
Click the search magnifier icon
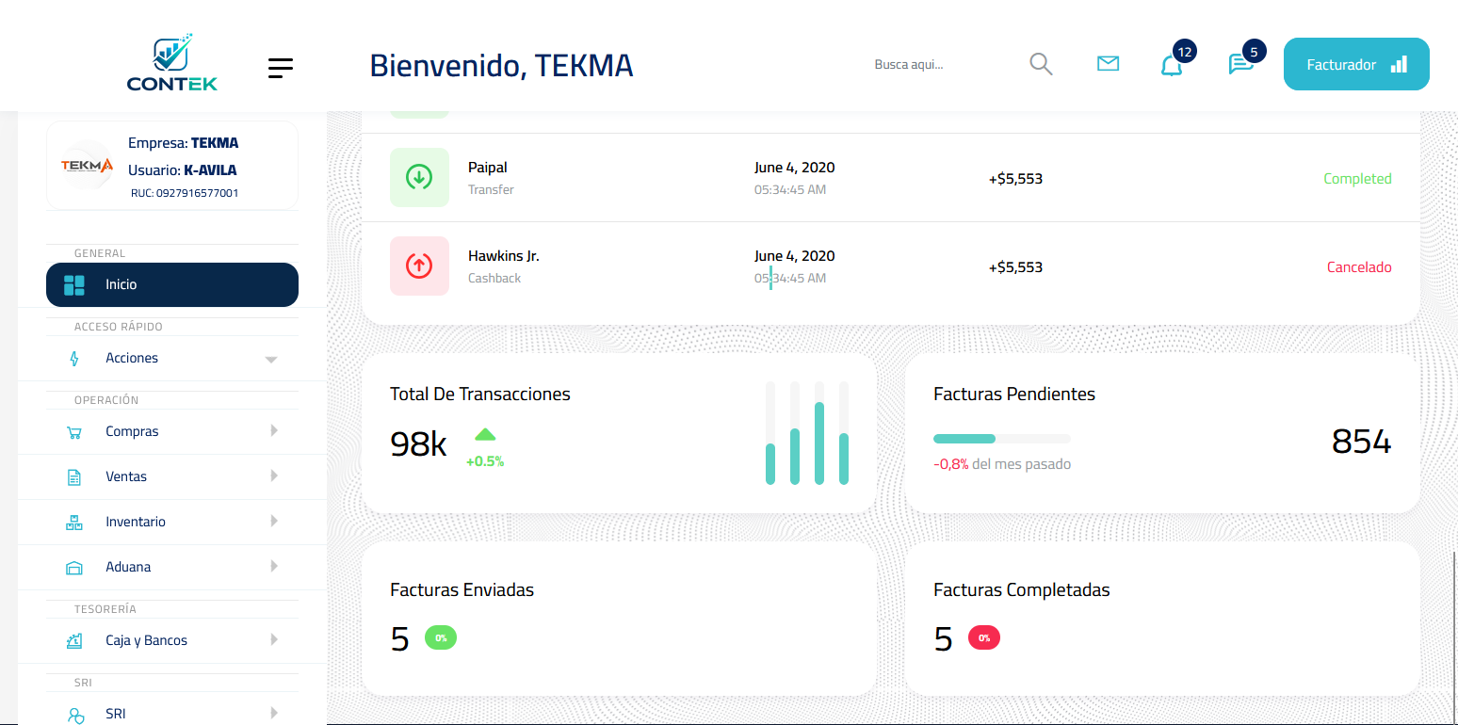click(1041, 64)
